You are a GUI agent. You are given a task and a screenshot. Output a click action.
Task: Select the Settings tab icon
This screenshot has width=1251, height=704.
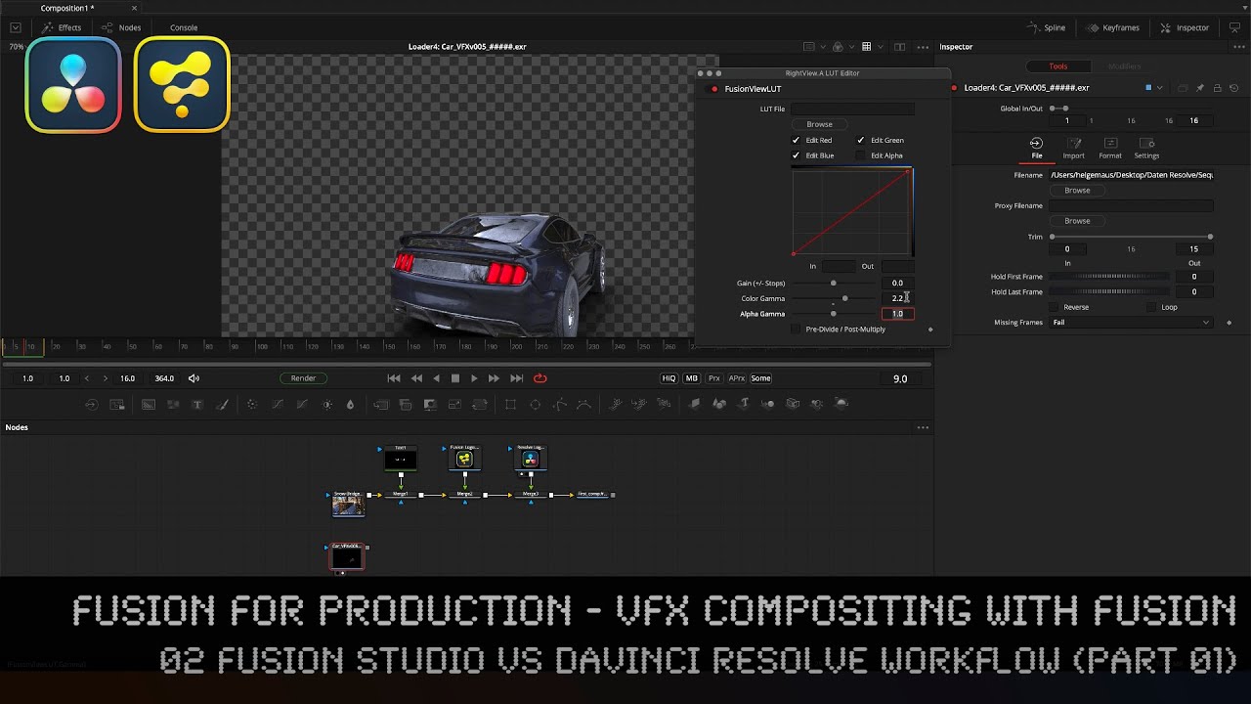coord(1146,148)
